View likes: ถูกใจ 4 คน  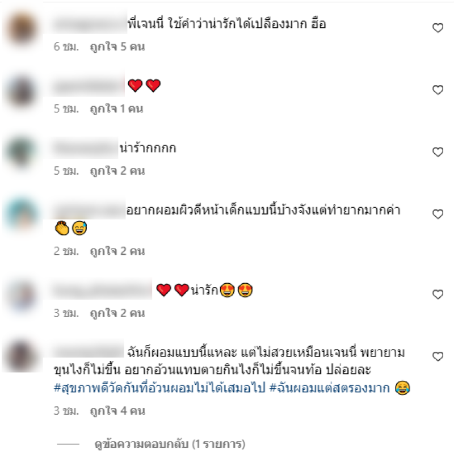[117, 411]
